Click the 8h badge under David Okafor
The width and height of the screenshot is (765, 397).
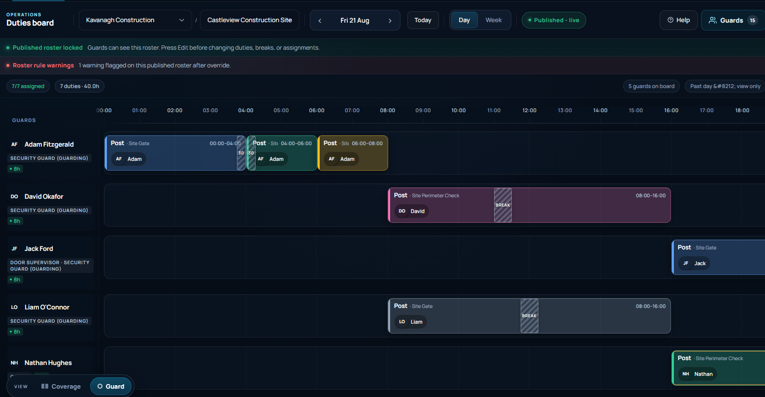pyautogui.click(x=15, y=221)
